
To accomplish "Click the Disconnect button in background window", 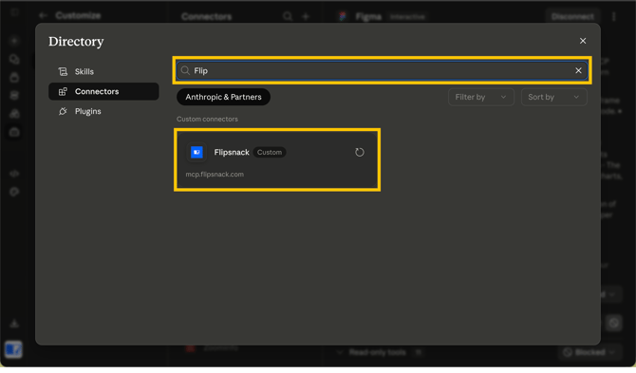I will (x=572, y=17).
